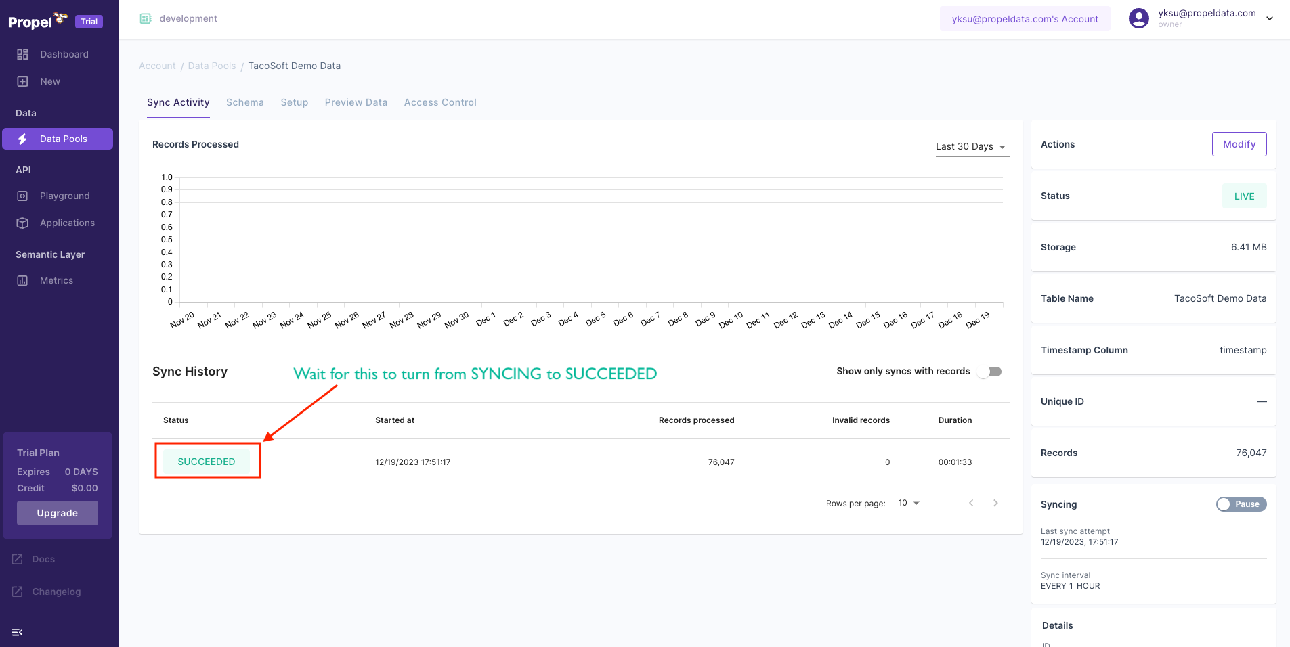Go to next page of sync history
This screenshot has width=1290, height=647.
(x=995, y=503)
